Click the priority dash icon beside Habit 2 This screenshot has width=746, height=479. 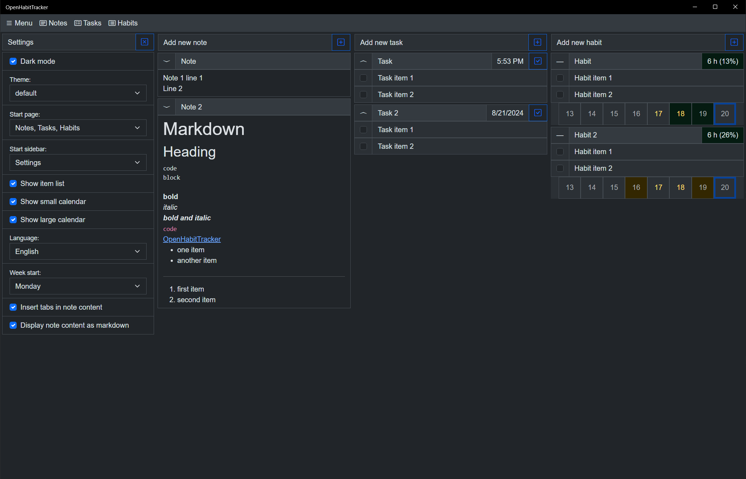560,135
